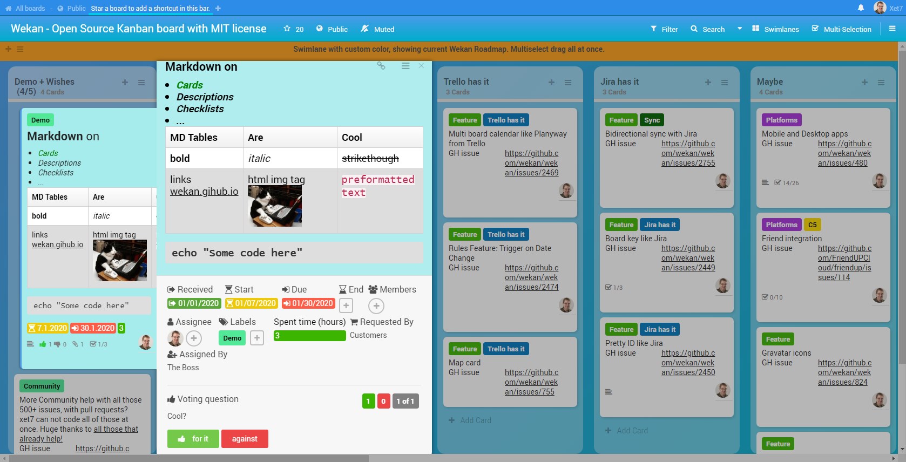Click the red negative vote count badge
This screenshot has height=462, width=906.
(x=383, y=401)
